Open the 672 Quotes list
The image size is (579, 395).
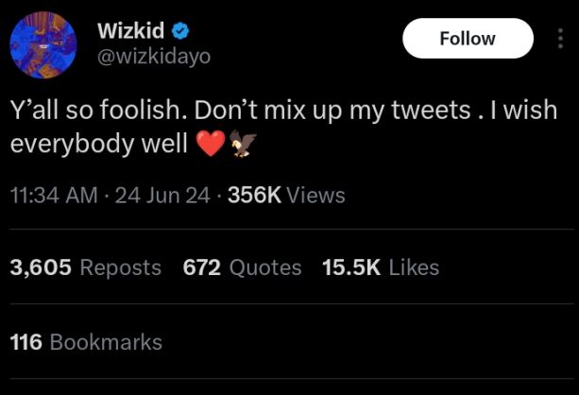pos(242,267)
